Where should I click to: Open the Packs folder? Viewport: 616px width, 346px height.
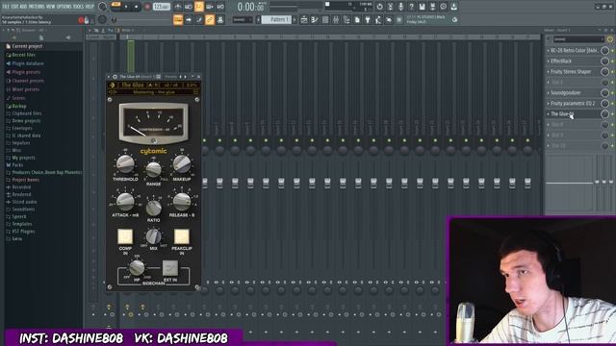(x=17, y=165)
